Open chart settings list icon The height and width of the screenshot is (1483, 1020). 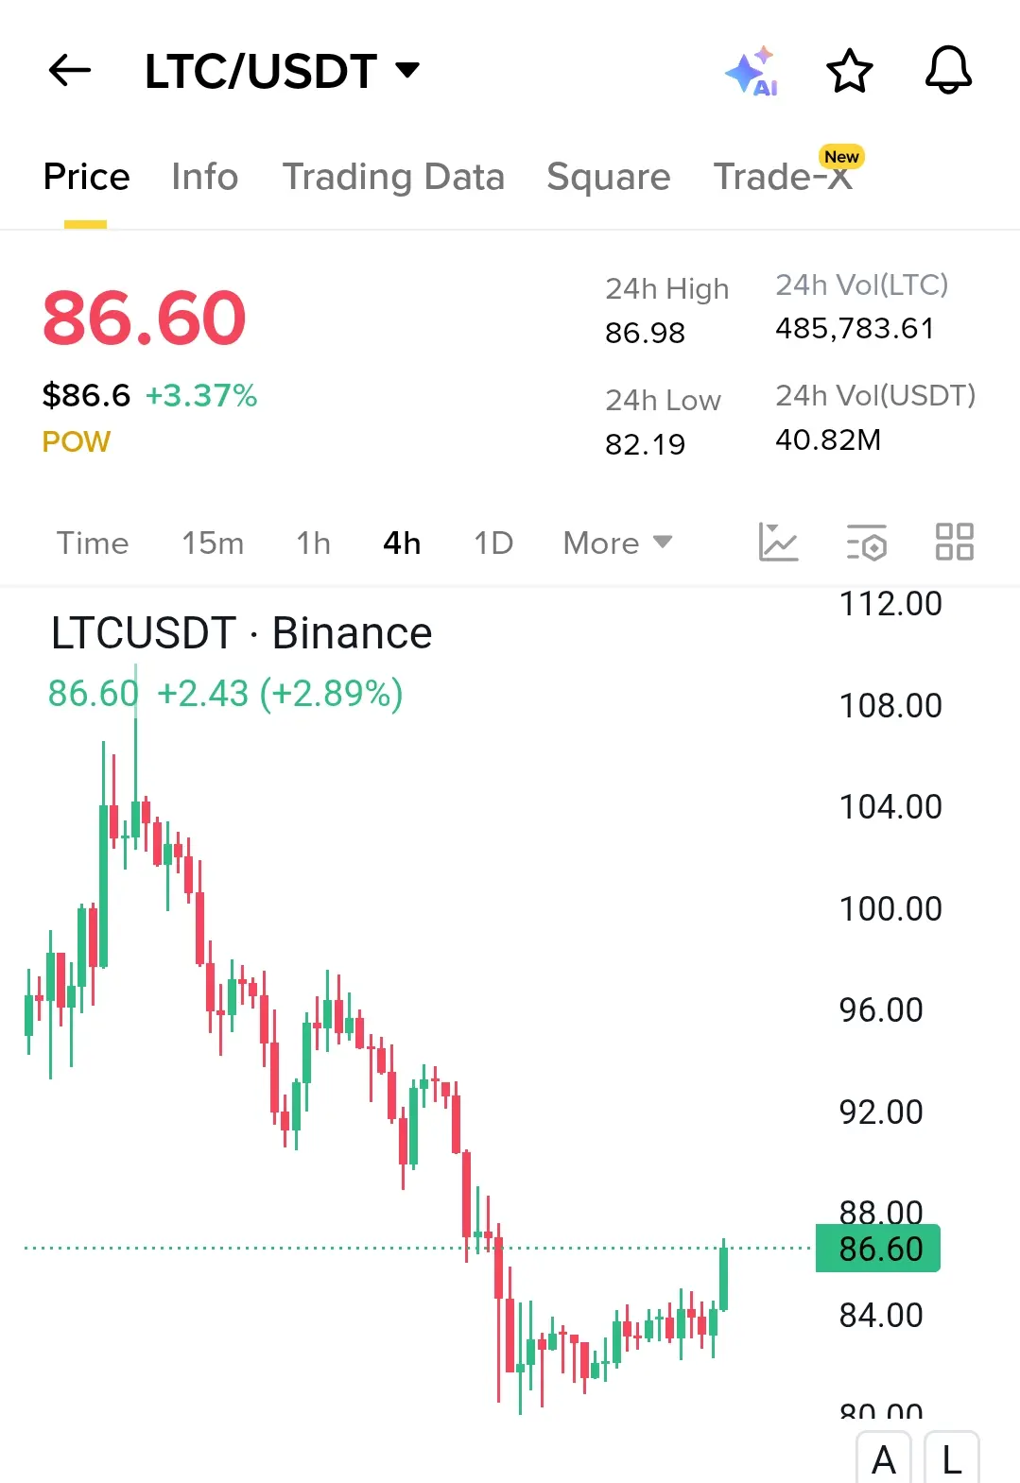866,543
